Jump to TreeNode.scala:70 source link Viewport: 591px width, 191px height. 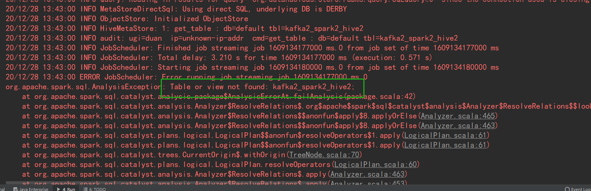(x=324, y=155)
